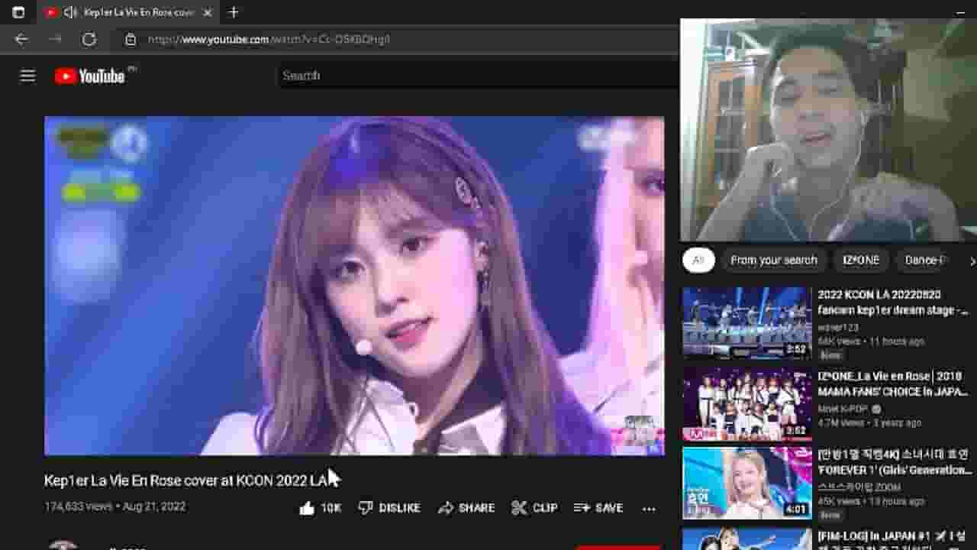Click the 174,633 views text
The image size is (977, 550).
click(78, 506)
